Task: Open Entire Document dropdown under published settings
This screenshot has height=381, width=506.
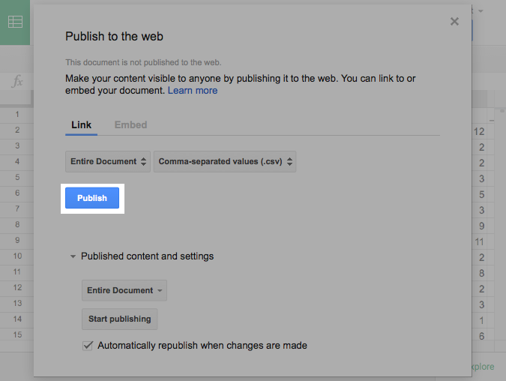Action: click(124, 290)
